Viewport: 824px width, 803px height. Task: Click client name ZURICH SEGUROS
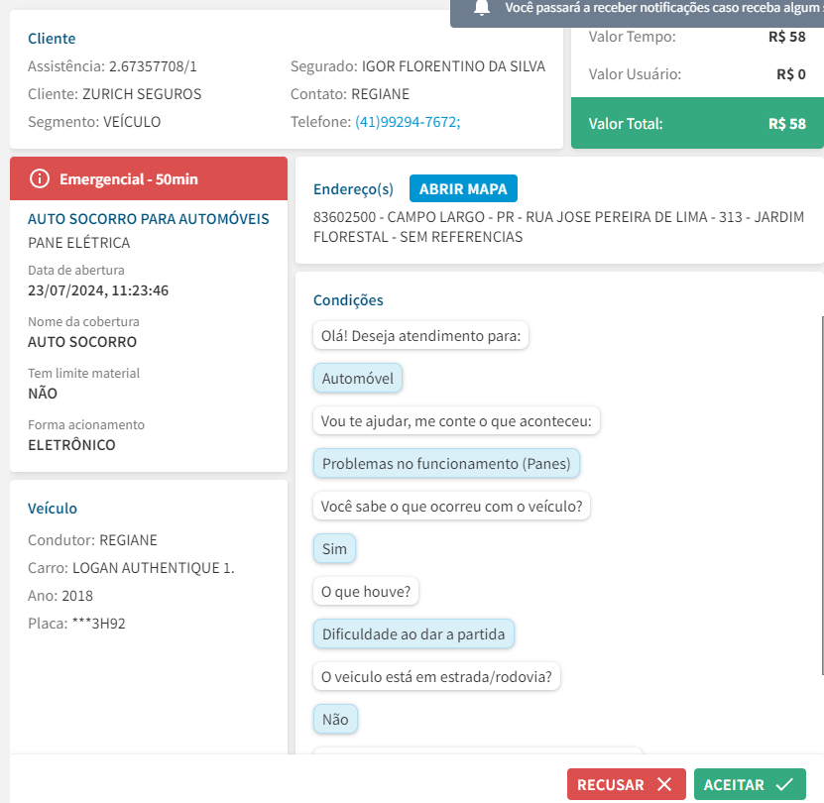[x=142, y=94]
